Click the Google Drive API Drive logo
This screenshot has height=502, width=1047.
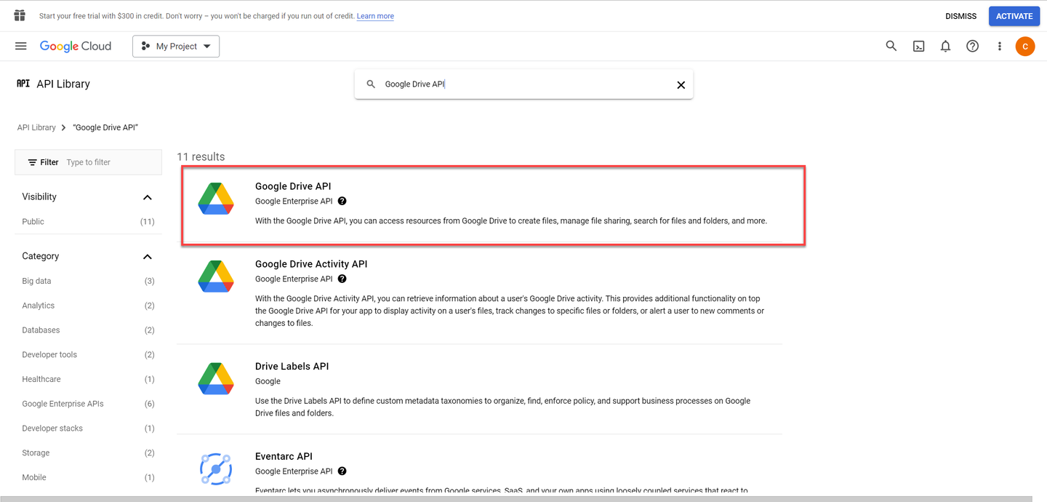[216, 199]
